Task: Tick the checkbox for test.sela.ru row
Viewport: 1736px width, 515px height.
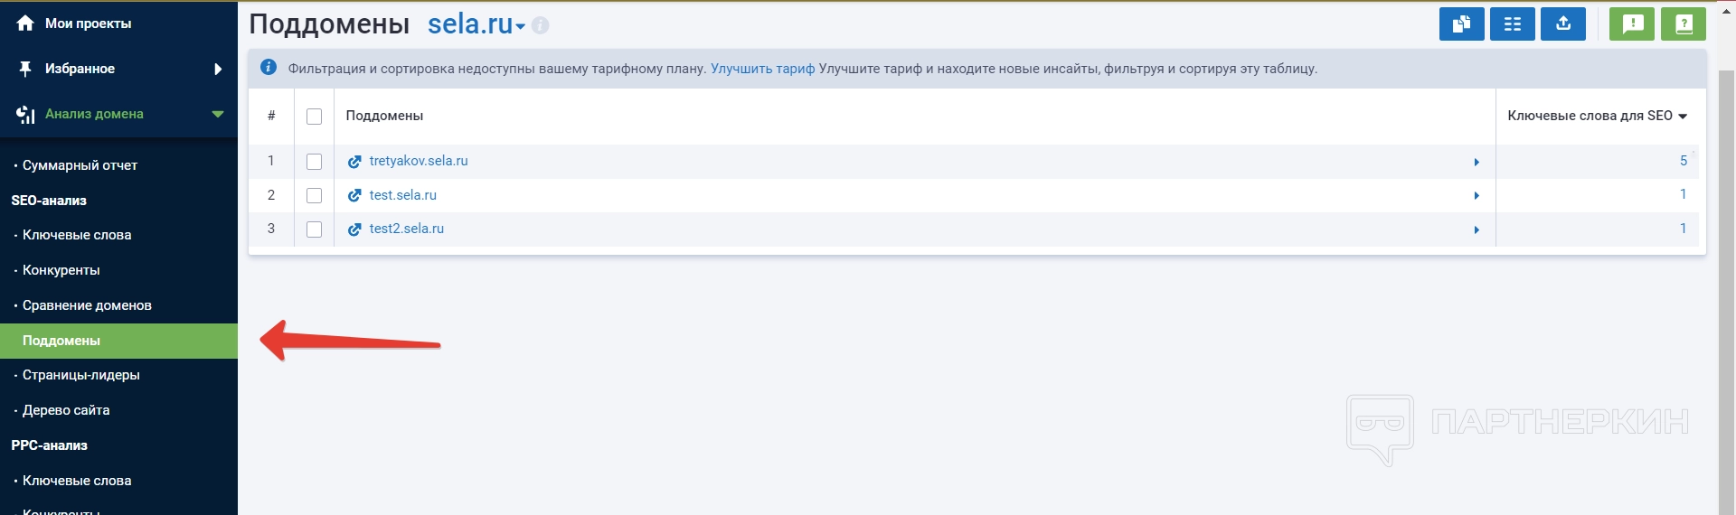Action: pos(314,195)
